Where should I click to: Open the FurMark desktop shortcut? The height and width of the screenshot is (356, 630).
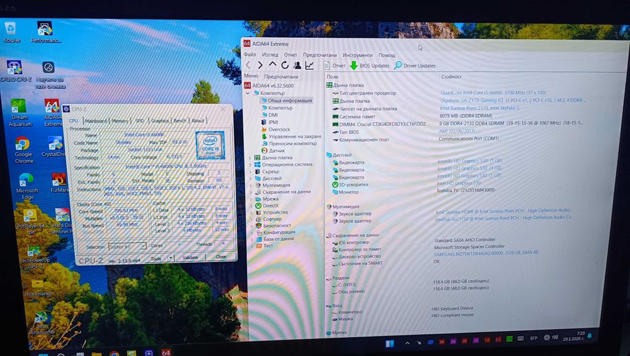(x=59, y=183)
